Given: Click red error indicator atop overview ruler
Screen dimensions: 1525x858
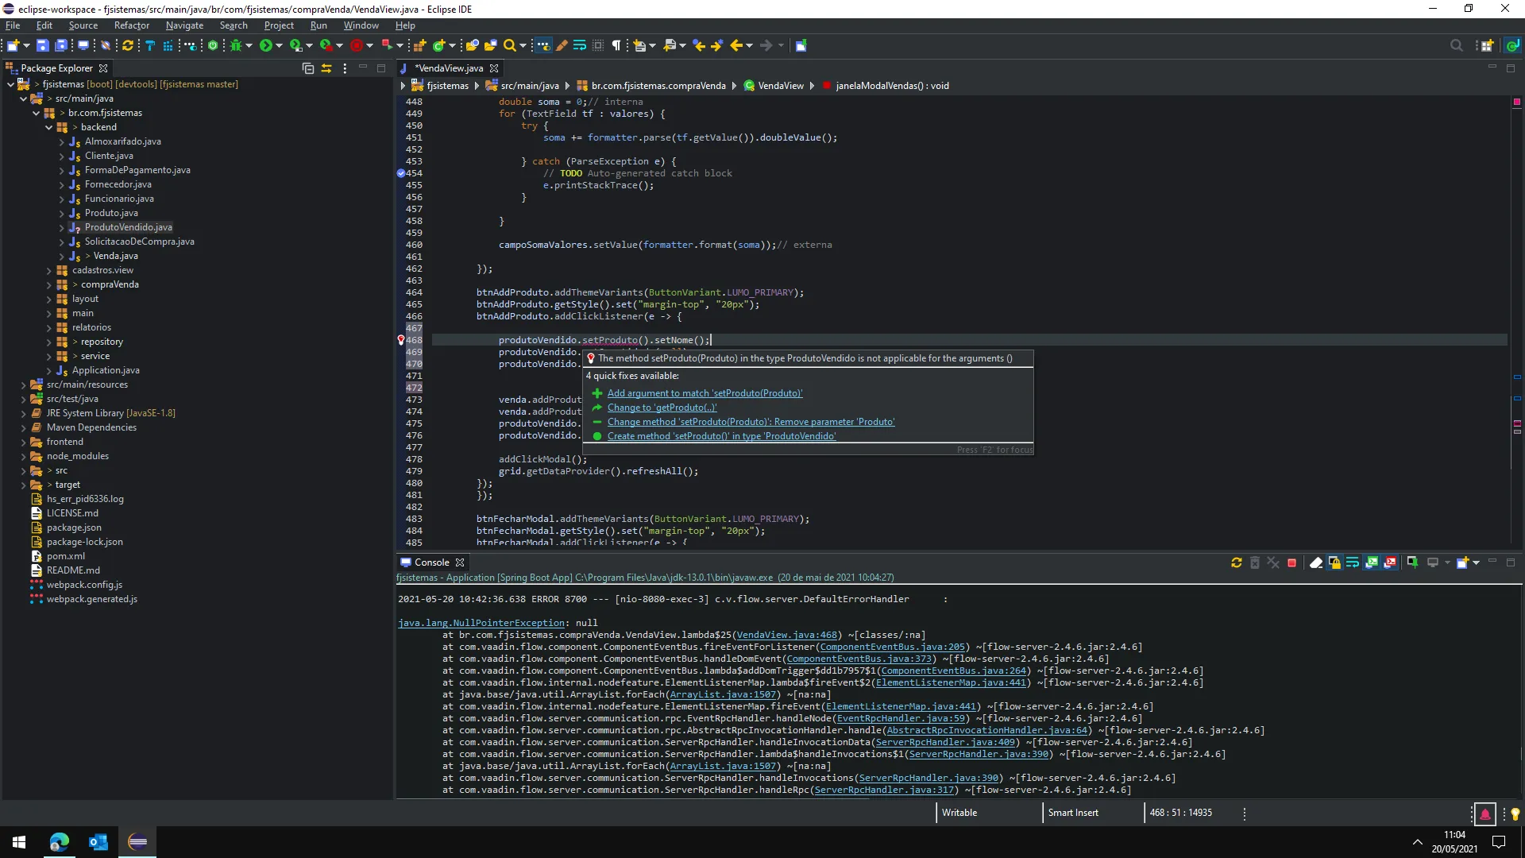Looking at the screenshot, I should pyautogui.click(x=1517, y=102).
